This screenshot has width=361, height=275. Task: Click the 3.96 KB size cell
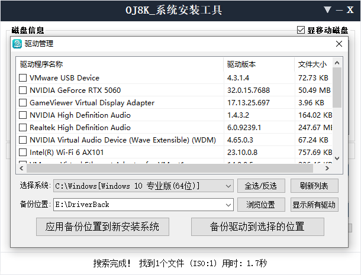pyautogui.click(x=311, y=103)
